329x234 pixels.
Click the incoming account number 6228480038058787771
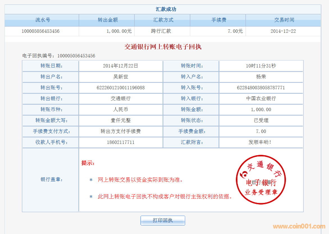tap(261, 88)
